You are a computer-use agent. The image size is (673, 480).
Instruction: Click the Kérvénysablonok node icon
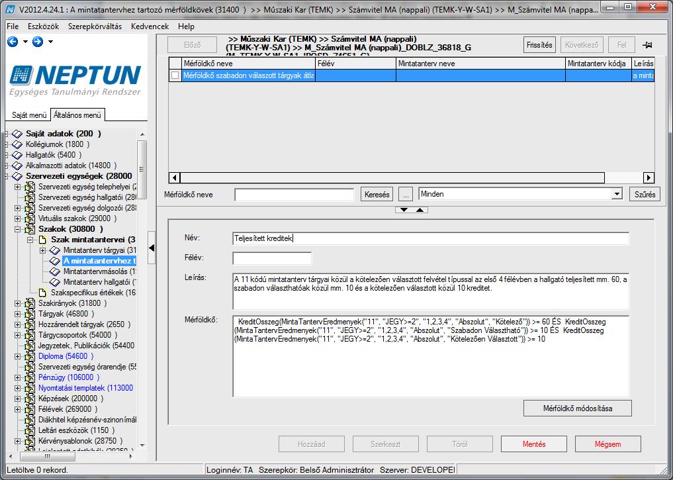(30, 441)
